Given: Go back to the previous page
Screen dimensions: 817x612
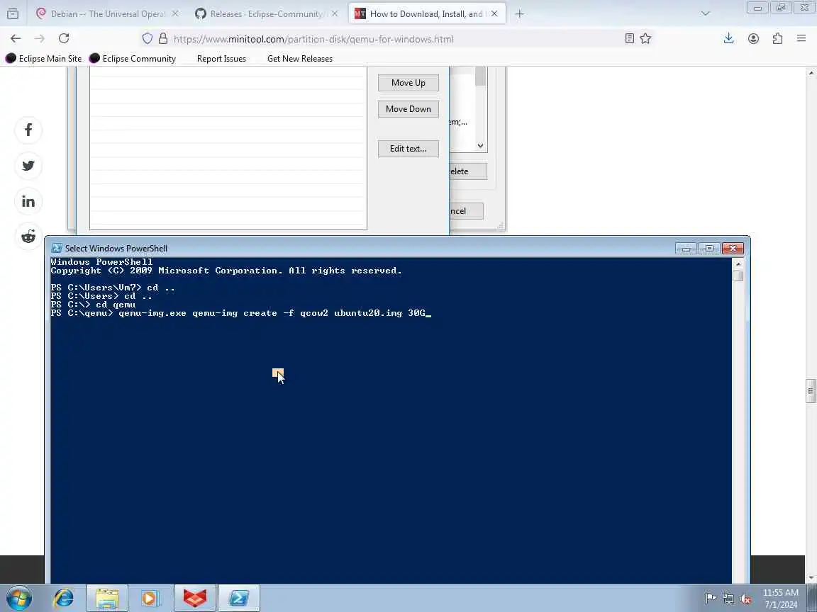Looking at the screenshot, I should coord(16,38).
